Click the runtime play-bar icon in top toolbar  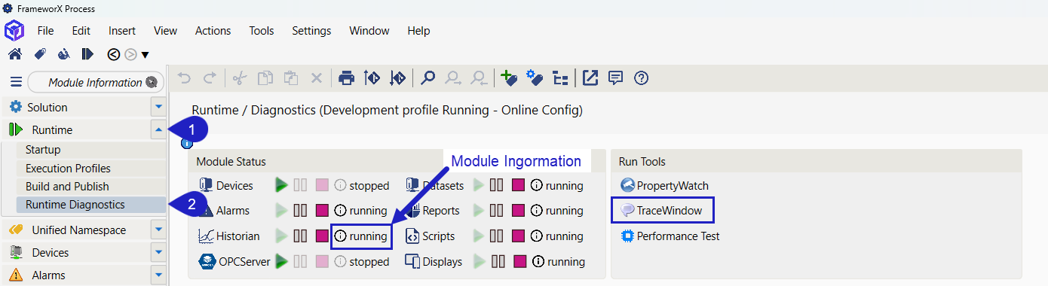[87, 53]
